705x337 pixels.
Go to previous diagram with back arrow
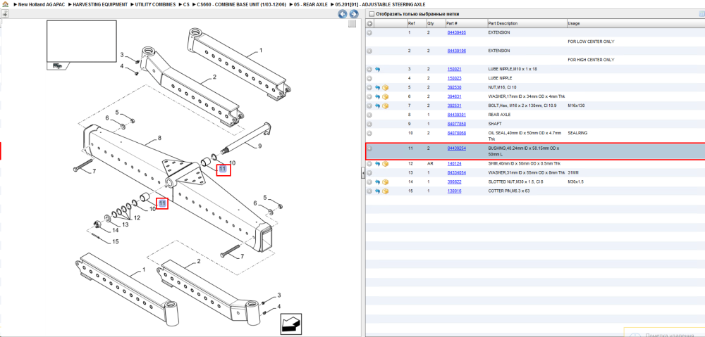pos(343,14)
